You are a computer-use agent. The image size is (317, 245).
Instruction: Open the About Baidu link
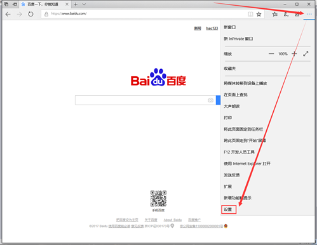pyautogui.click(x=173, y=220)
